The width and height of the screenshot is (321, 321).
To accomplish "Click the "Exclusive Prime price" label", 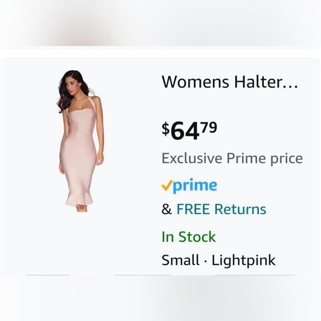I will coord(232,158).
